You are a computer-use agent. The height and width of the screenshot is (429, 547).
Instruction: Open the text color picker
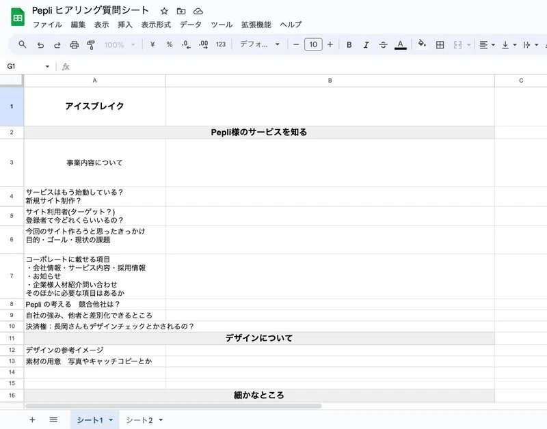[400, 44]
